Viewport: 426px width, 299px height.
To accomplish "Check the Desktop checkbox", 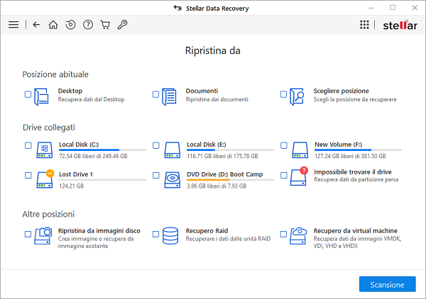I will (28, 94).
